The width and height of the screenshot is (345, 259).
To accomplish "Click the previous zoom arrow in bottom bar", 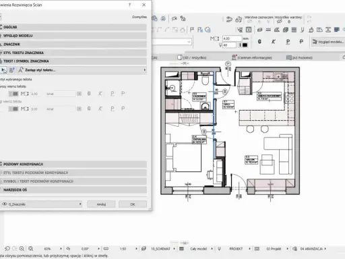I will click(7, 249).
